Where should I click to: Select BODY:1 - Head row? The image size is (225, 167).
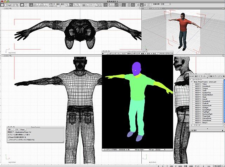207,97
